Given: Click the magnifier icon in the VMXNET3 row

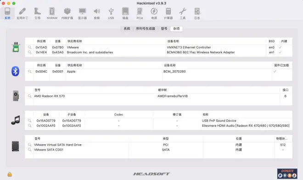Looking at the screenshot, I should (x=29, y=47).
